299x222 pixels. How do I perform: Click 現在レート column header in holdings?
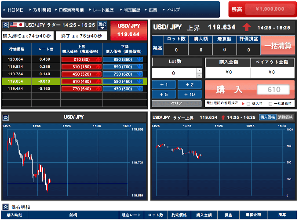tap(131, 215)
